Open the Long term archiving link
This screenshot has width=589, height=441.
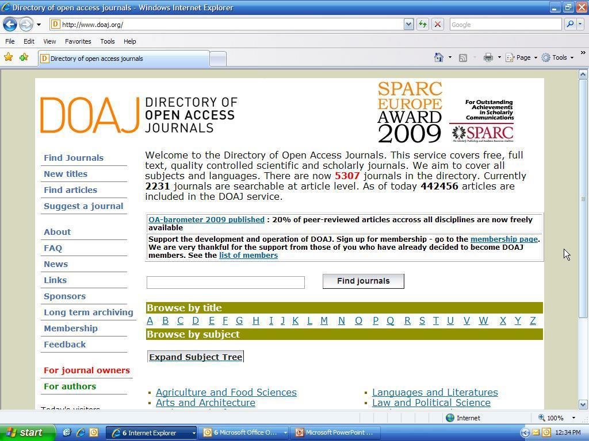[88, 312]
